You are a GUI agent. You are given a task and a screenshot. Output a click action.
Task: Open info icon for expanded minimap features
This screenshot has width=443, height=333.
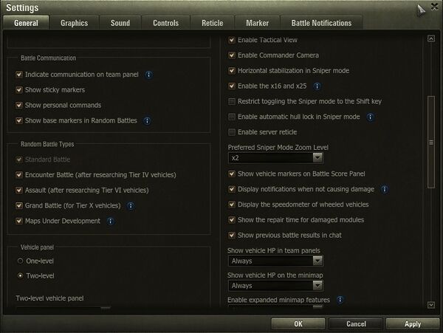tap(340, 300)
